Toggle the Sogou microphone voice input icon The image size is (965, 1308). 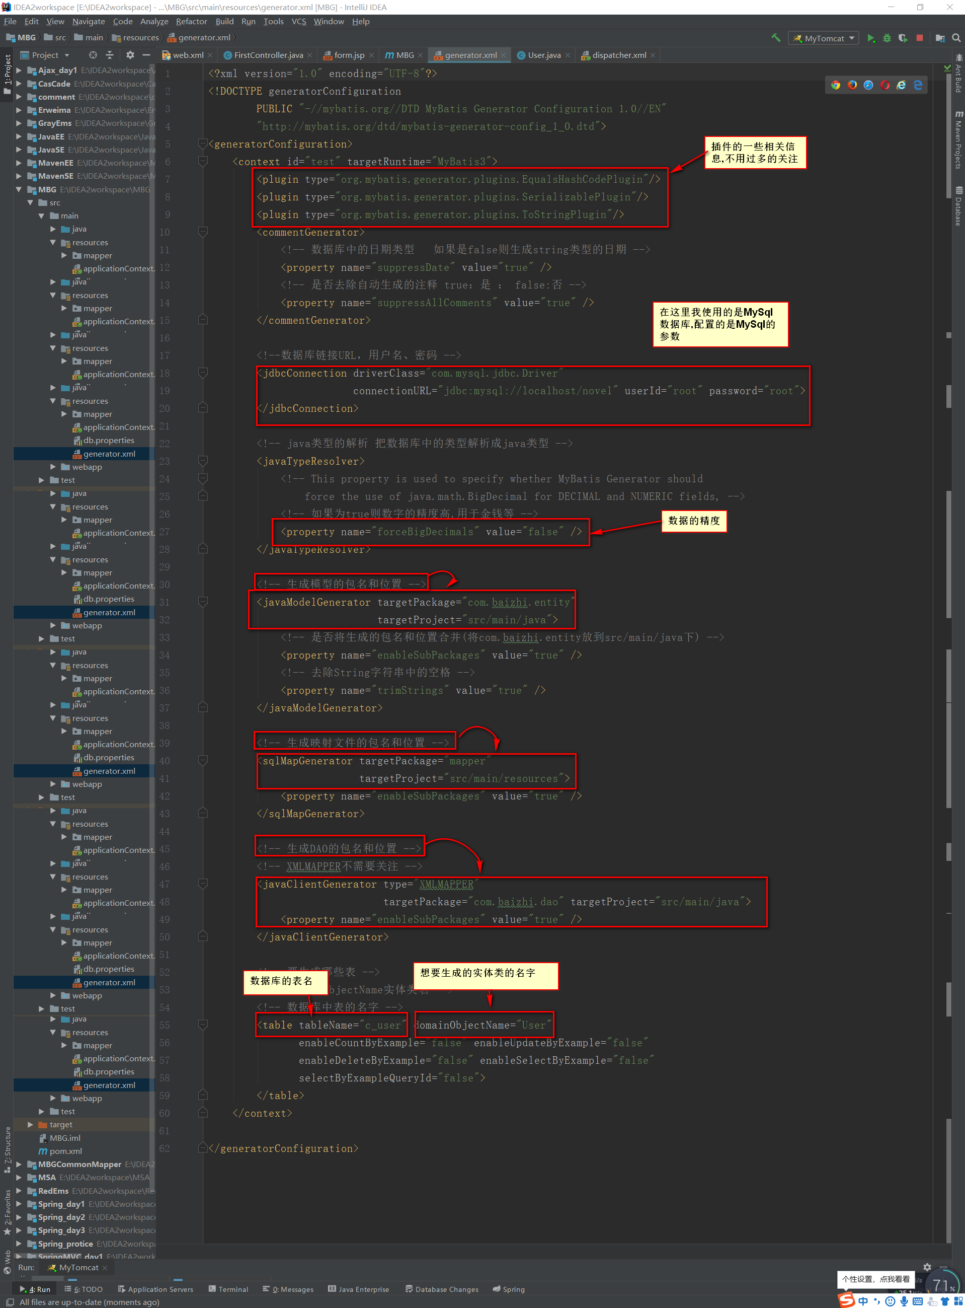[x=904, y=1301]
